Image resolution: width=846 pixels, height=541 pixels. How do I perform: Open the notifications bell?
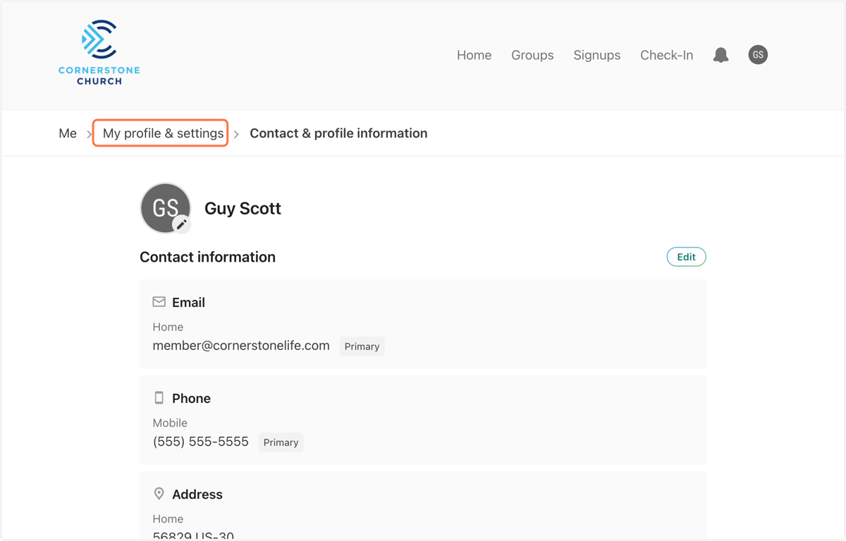tap(721, 55)
